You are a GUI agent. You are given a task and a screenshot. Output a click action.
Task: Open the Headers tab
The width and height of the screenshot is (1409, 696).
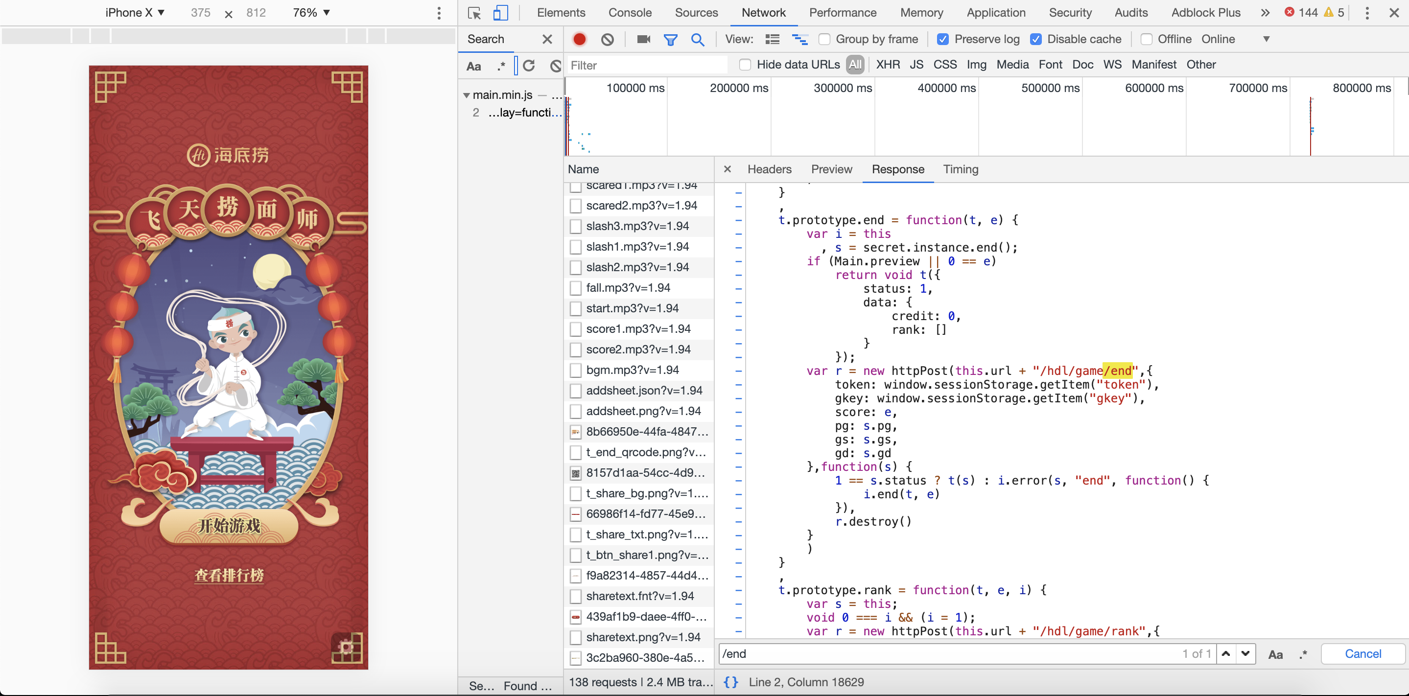coord(769,169)
